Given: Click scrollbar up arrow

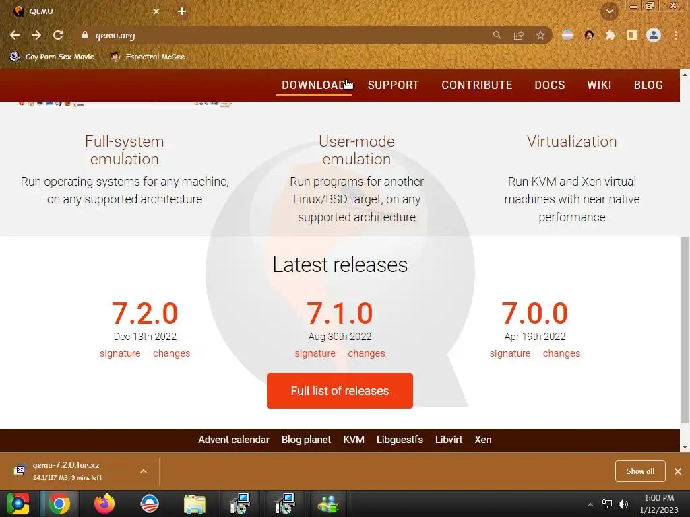Looking at the screenshot, I should pos(685,74).
